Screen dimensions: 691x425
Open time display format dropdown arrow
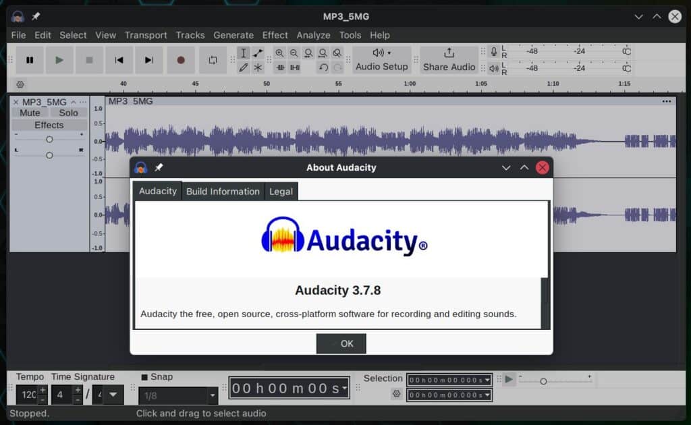pos(345,388)
